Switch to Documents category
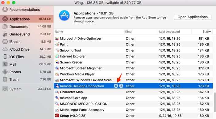This screenshot has width=216, height=119. point(27,27)
